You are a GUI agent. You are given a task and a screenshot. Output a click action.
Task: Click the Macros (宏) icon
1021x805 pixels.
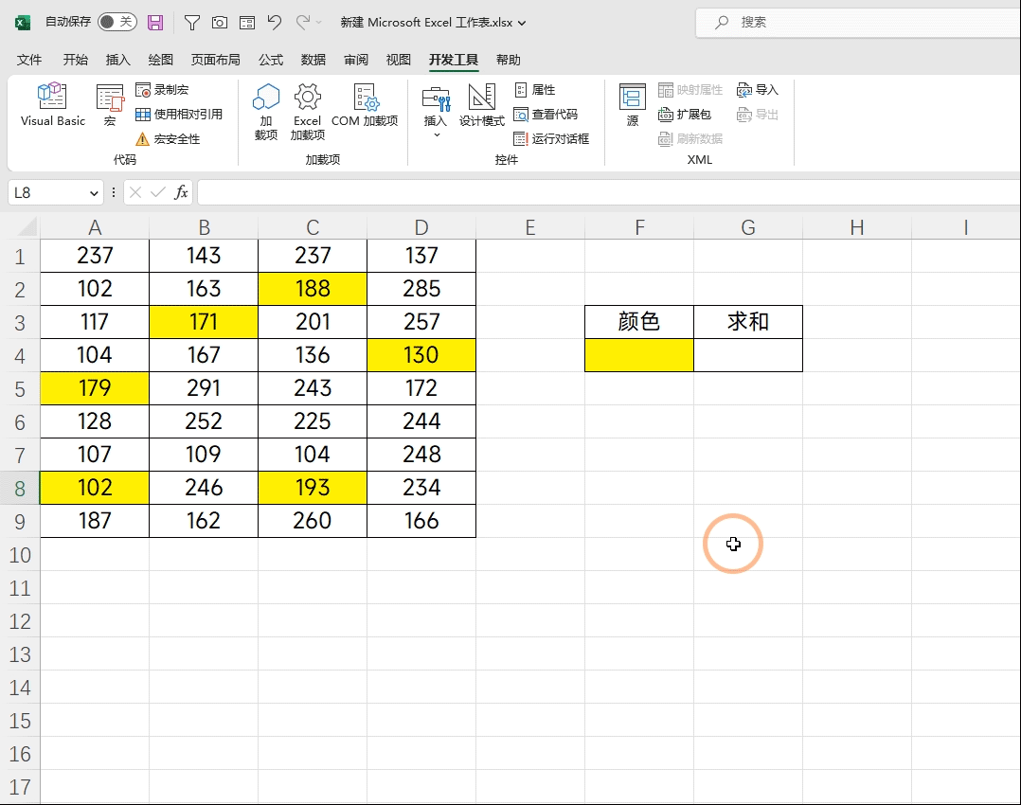click(110, 105)
